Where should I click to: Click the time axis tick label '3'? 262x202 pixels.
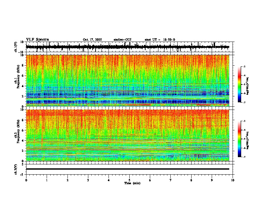pyautogui.click(x=88, y=180)
